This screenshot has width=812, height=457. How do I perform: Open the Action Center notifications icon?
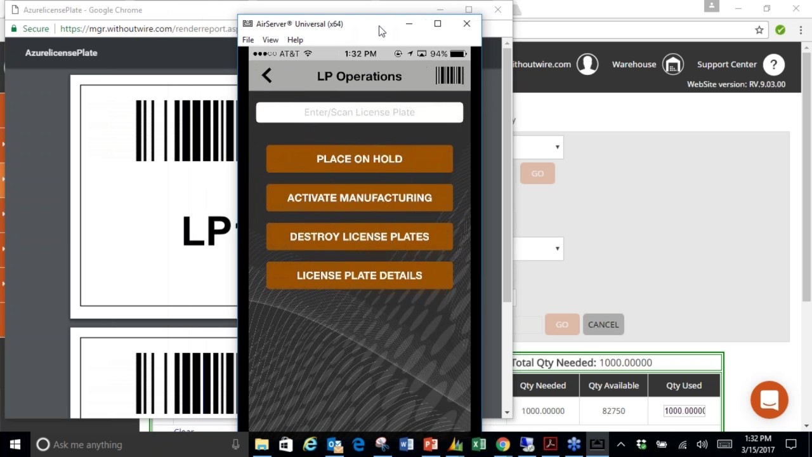[791, 444]
